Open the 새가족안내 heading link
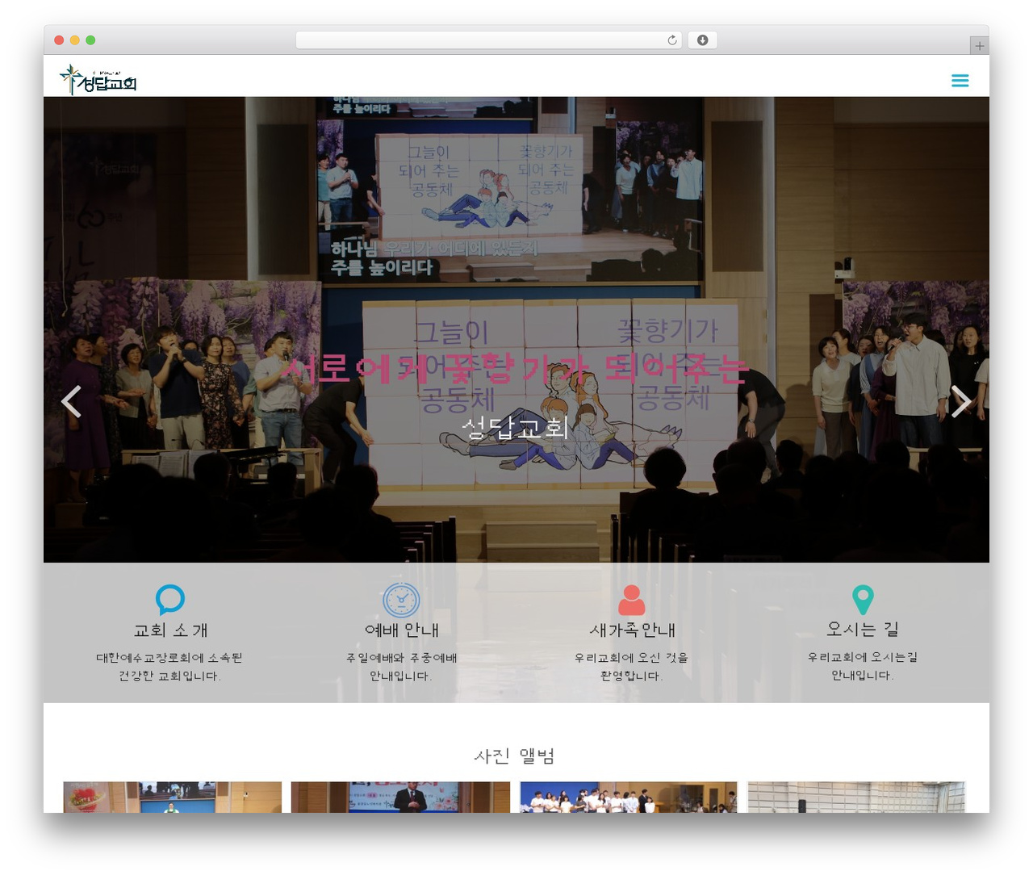This screenshot has height=875, width=1033. pos(632,630)
